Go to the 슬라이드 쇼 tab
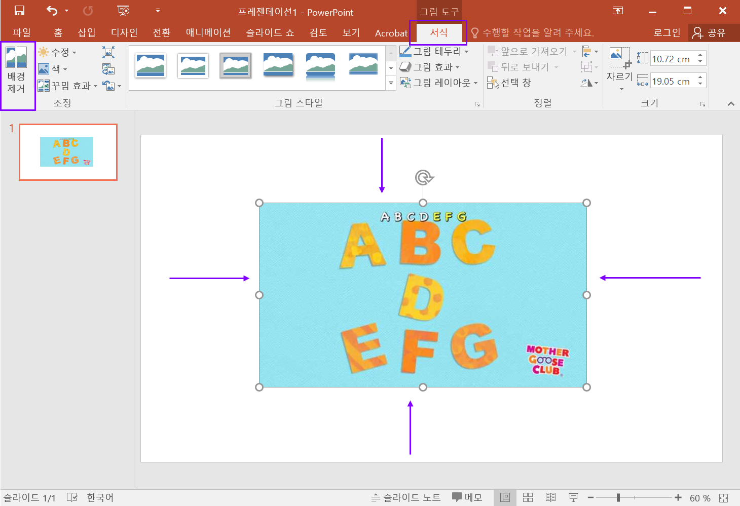The width and height of the screenshot is (740, 506). [x=270, y=33]
